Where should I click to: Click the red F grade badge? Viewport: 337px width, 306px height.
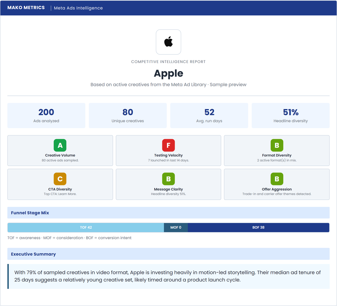168,145
